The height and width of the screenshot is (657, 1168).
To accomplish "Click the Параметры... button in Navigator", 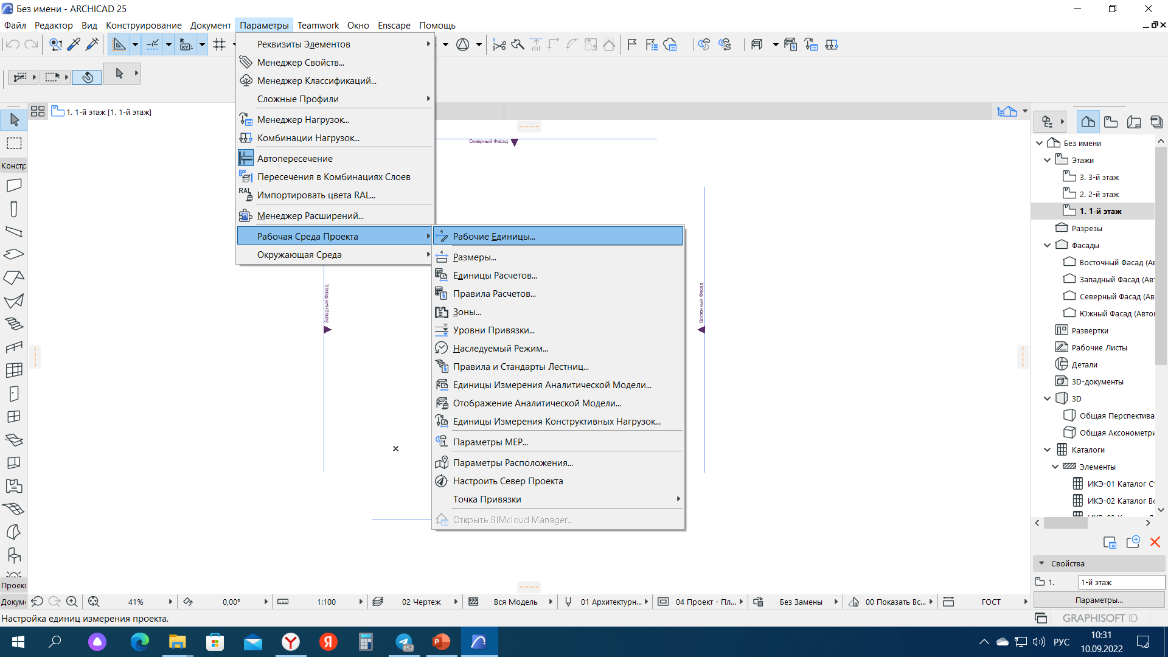I will (x=1099, y=600).
